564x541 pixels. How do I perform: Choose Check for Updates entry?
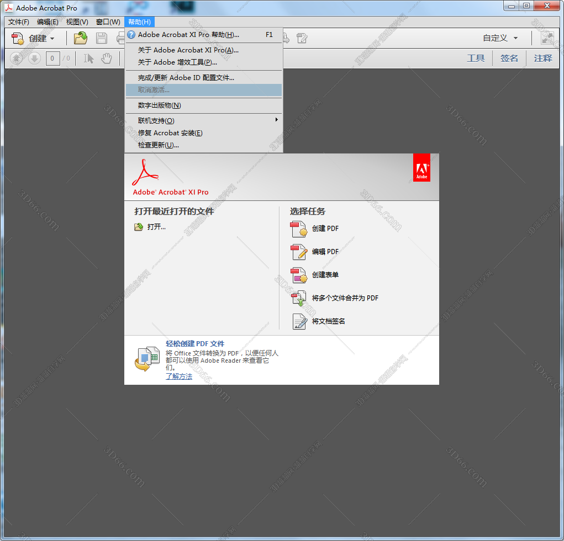204,145
